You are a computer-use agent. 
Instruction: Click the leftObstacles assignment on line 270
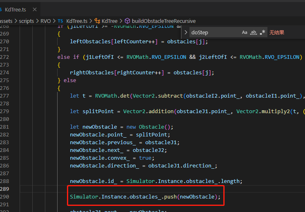coord(139,42)
